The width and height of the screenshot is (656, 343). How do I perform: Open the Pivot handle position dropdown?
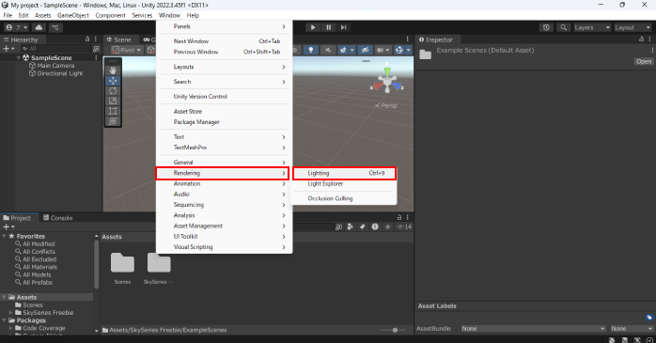pyautogui.click(x=127, y=50)
